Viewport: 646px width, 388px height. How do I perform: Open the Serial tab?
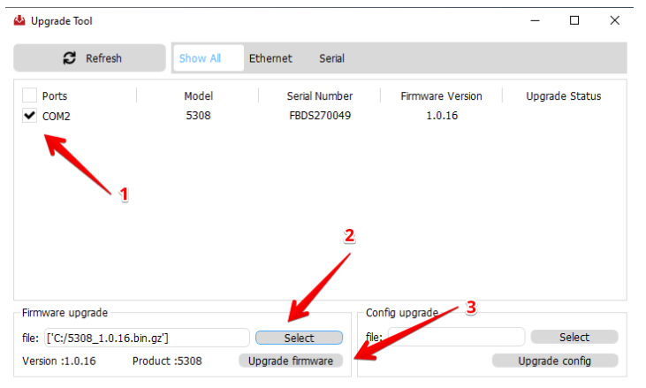(331, 58)
